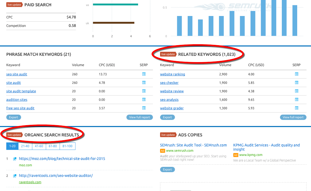View full report for related keywords

(293, 117)
